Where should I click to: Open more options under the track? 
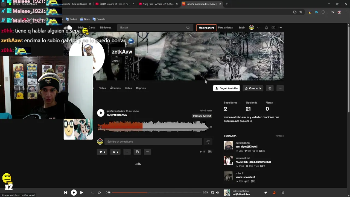pyautogui.click(x=147, y=152)
